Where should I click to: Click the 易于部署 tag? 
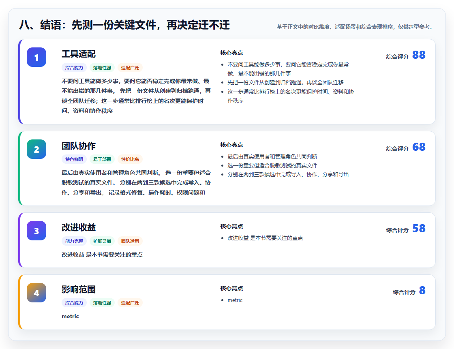click(x=102, y=159)
